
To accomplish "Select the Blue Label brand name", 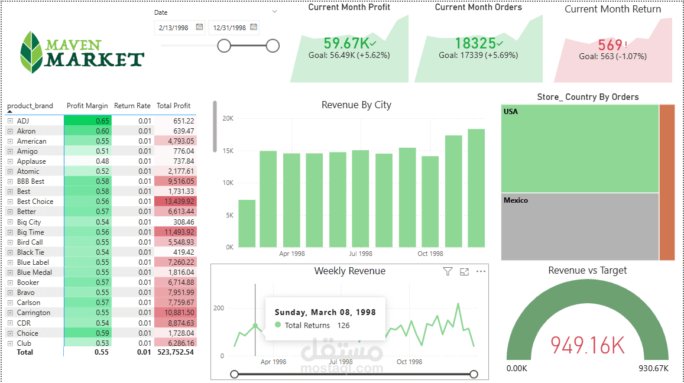I will pyautogui.click(x=33, y=262).
